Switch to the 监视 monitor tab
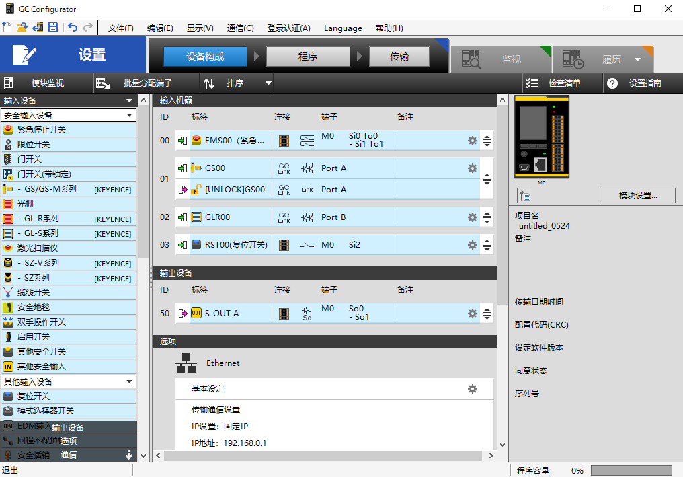 click(x=511, y=59)
